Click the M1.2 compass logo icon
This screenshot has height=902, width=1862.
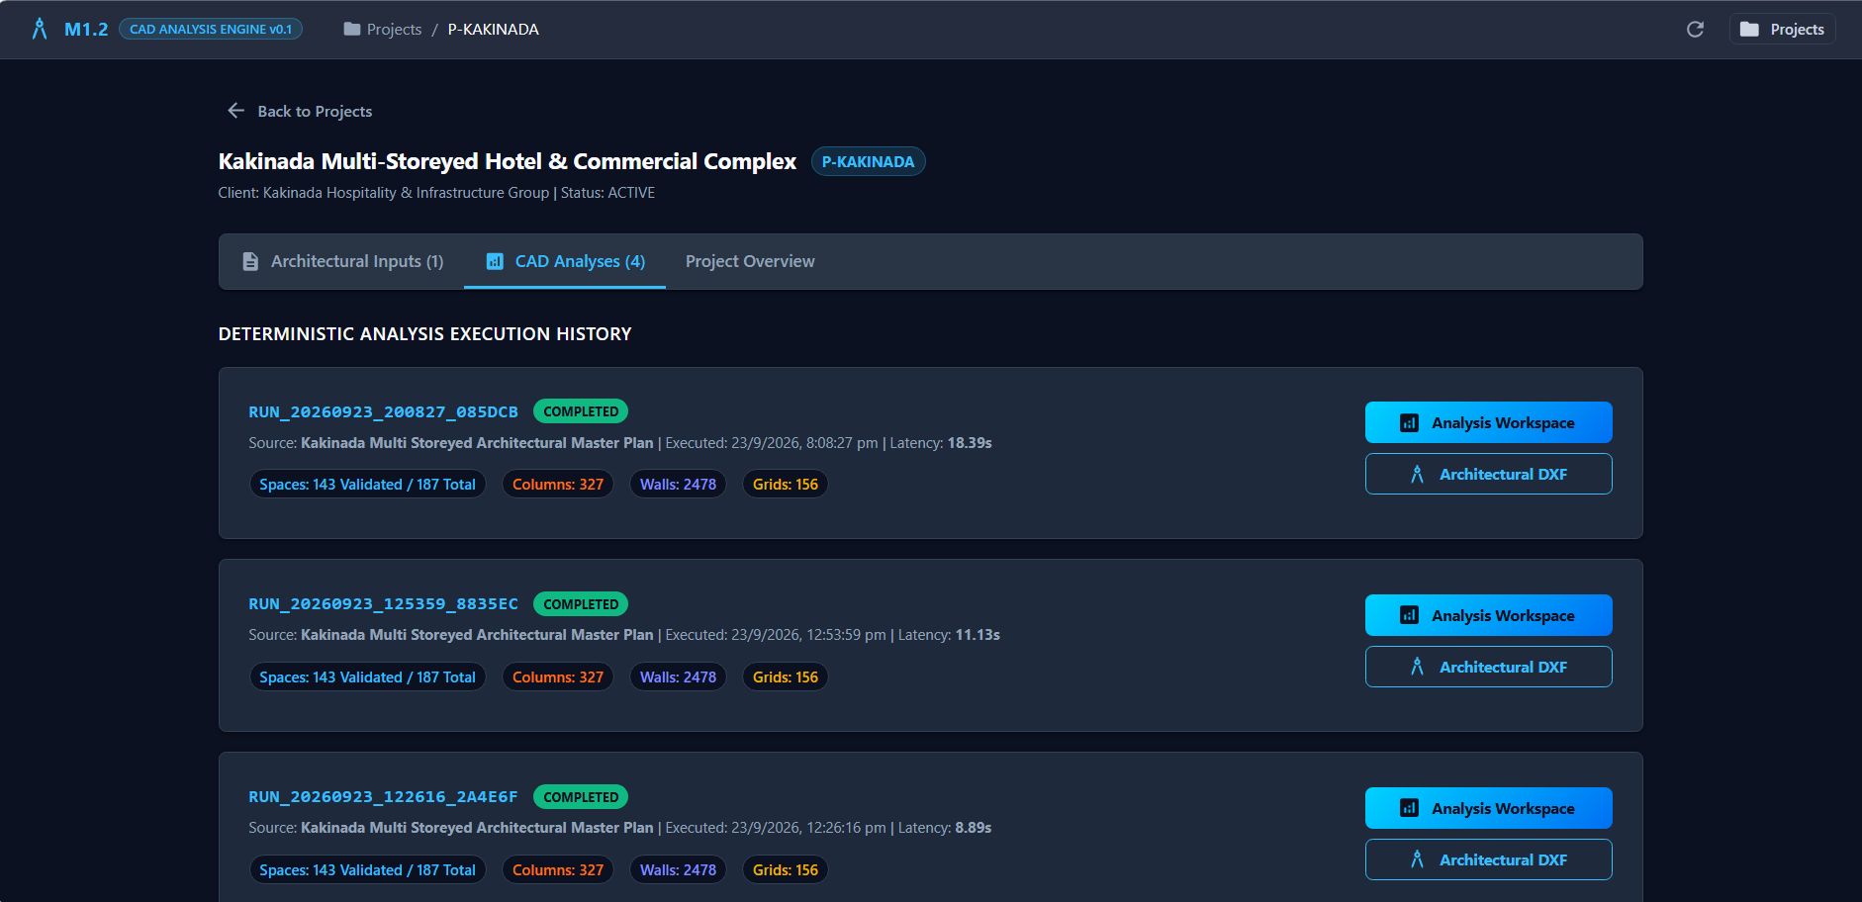40,29
